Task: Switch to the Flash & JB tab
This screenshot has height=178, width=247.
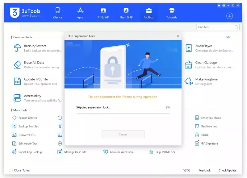Action: point(126,13)
